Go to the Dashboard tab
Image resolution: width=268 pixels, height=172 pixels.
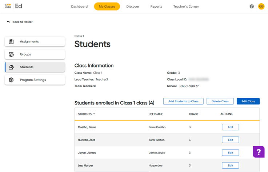click(79, 7)
